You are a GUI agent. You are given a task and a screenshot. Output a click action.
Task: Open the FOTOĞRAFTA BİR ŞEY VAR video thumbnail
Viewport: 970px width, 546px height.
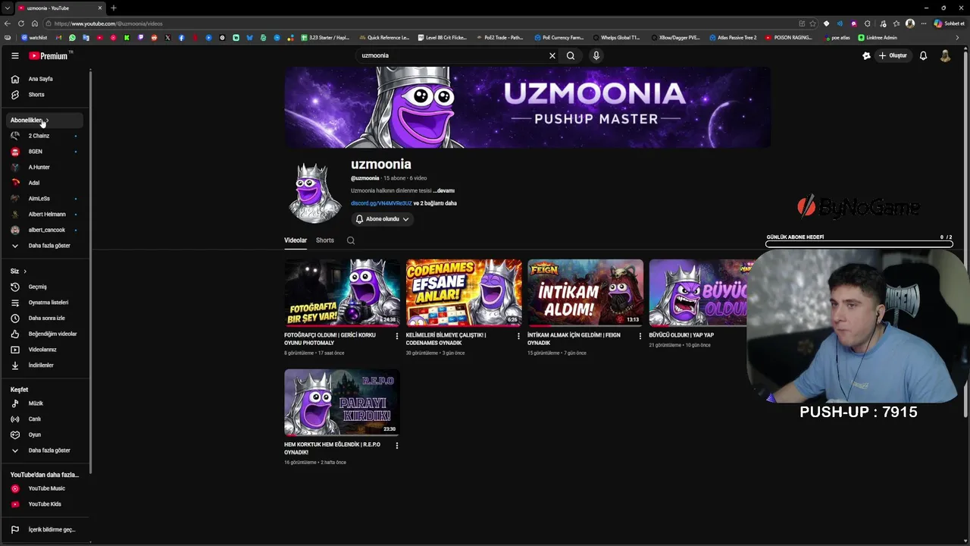click(x=342, y=292)
